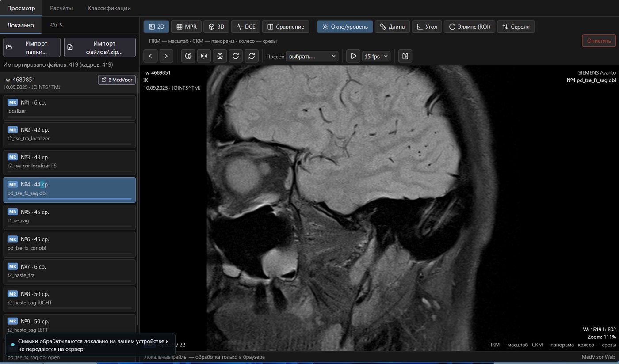Screen dimensions: 619x364
Task: Click MR badge of series №1
Action: tap(13, 102)
